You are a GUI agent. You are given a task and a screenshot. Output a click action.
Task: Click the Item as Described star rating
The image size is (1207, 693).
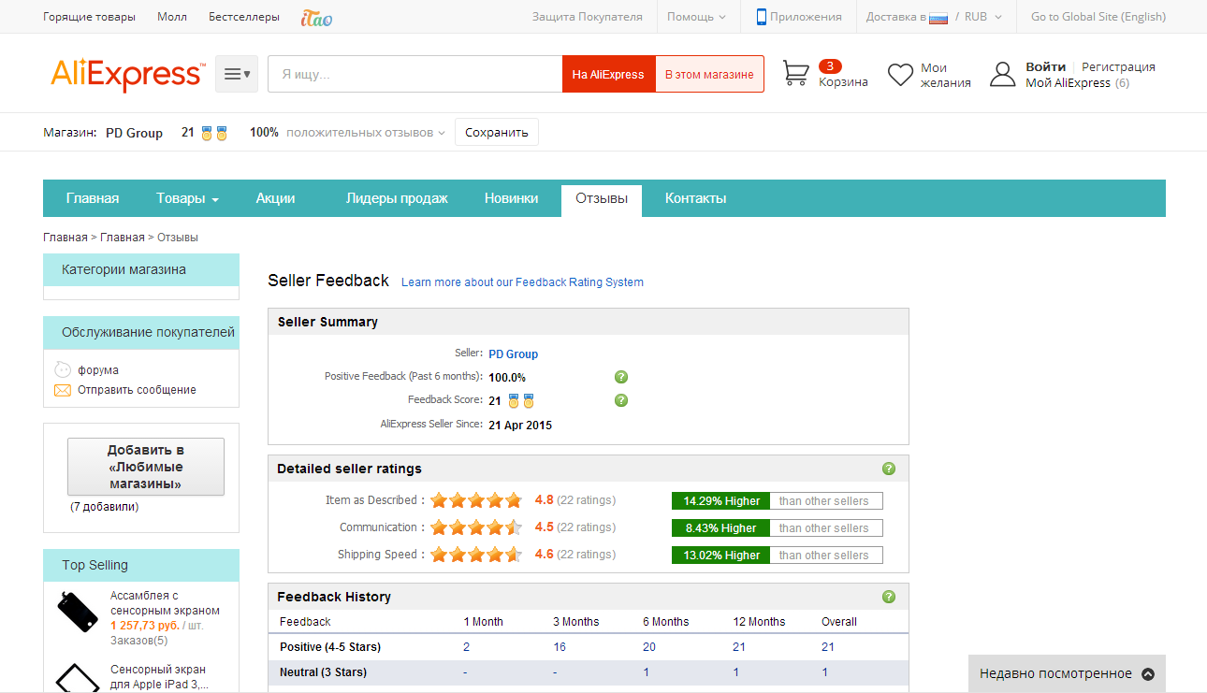(476, 500)
